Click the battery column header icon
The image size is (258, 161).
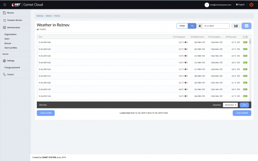(x=245, y=37)
